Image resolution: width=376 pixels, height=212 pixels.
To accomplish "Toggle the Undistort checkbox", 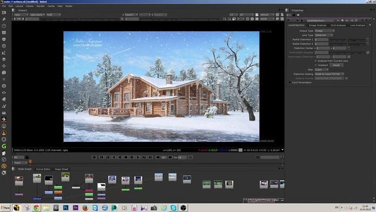I will pos(316,65).
